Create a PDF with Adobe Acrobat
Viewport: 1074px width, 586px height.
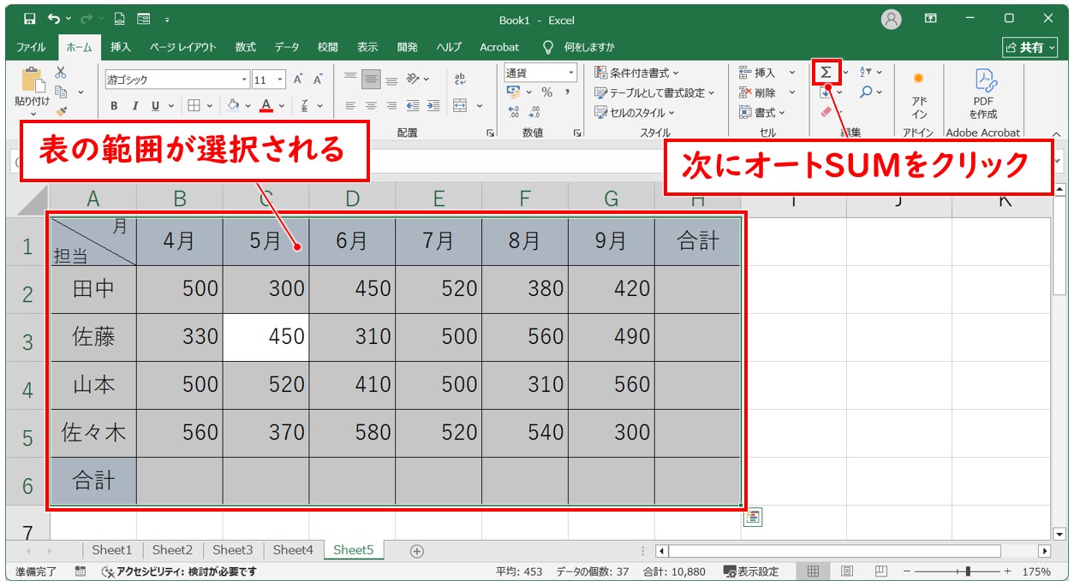[x=983, y=94]
